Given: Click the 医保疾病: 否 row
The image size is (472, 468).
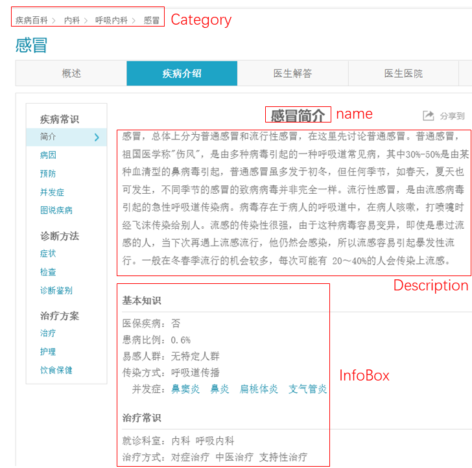Looking at the screenshot, I should (152, 323).
